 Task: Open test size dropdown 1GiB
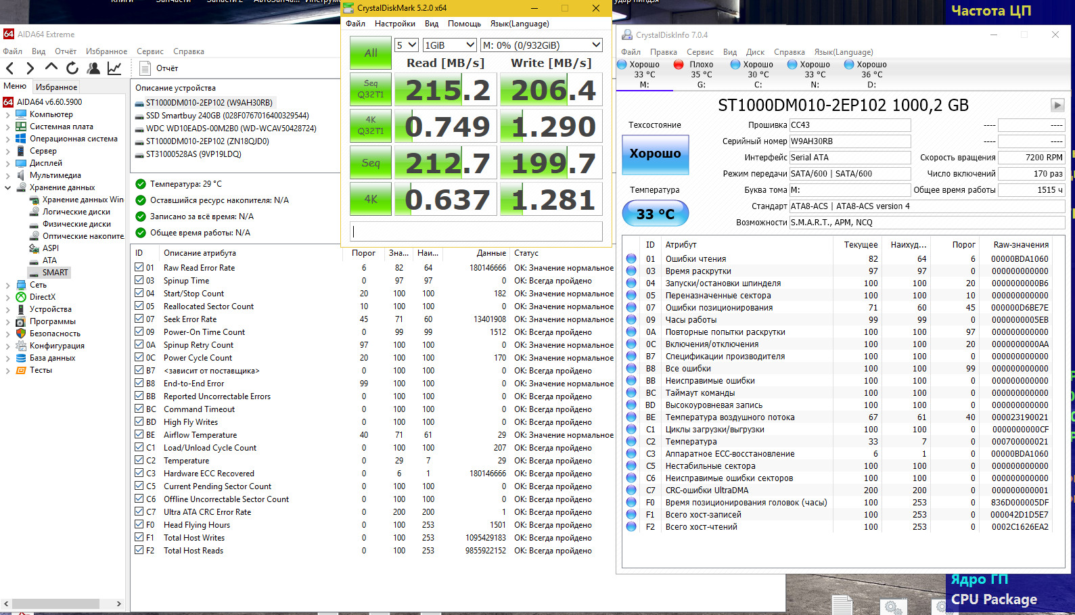450,45
